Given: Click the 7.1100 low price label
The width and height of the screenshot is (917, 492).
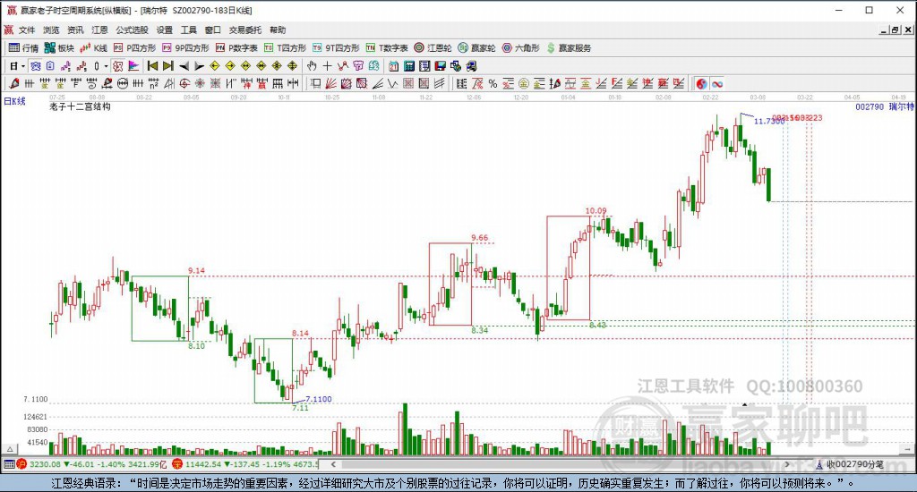Looking at the screenshot, I should [319, 399].
